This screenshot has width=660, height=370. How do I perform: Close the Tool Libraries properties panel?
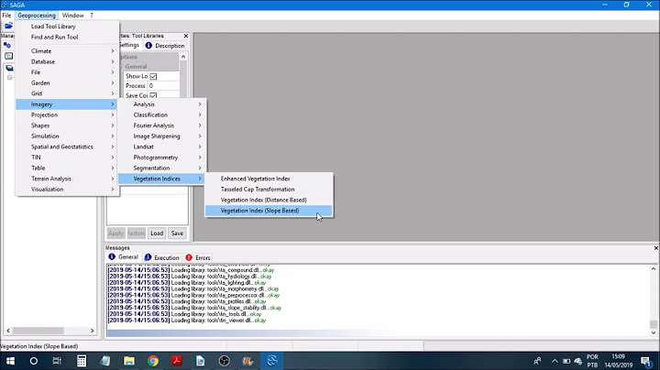(x=186, y=36)
